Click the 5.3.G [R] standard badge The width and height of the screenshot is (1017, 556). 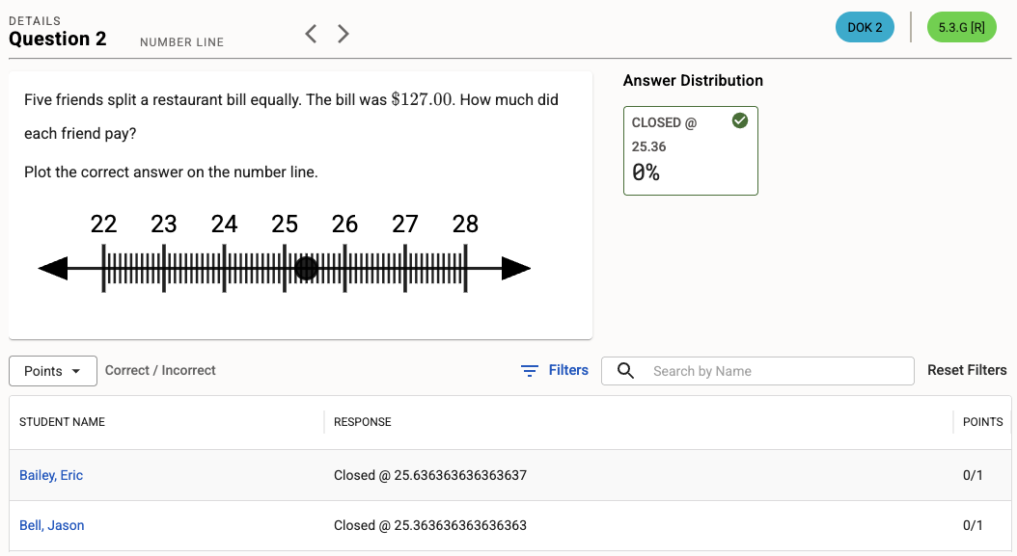click(961, 27)
